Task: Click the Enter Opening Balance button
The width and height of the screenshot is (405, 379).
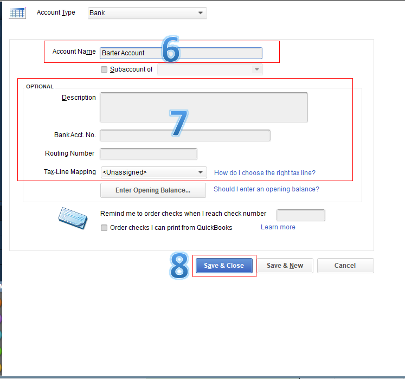Action: (153, 190)
